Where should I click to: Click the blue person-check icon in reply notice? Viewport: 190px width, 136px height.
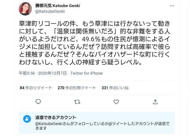click(x=27, y=119)
